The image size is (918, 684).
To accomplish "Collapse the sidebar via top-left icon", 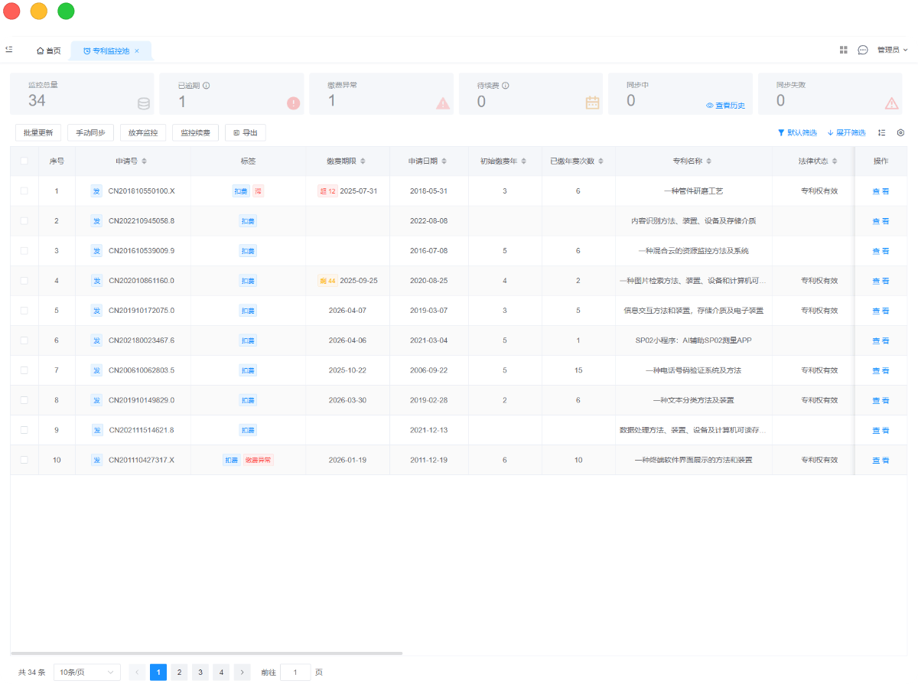I will click(x=9, y=49).
